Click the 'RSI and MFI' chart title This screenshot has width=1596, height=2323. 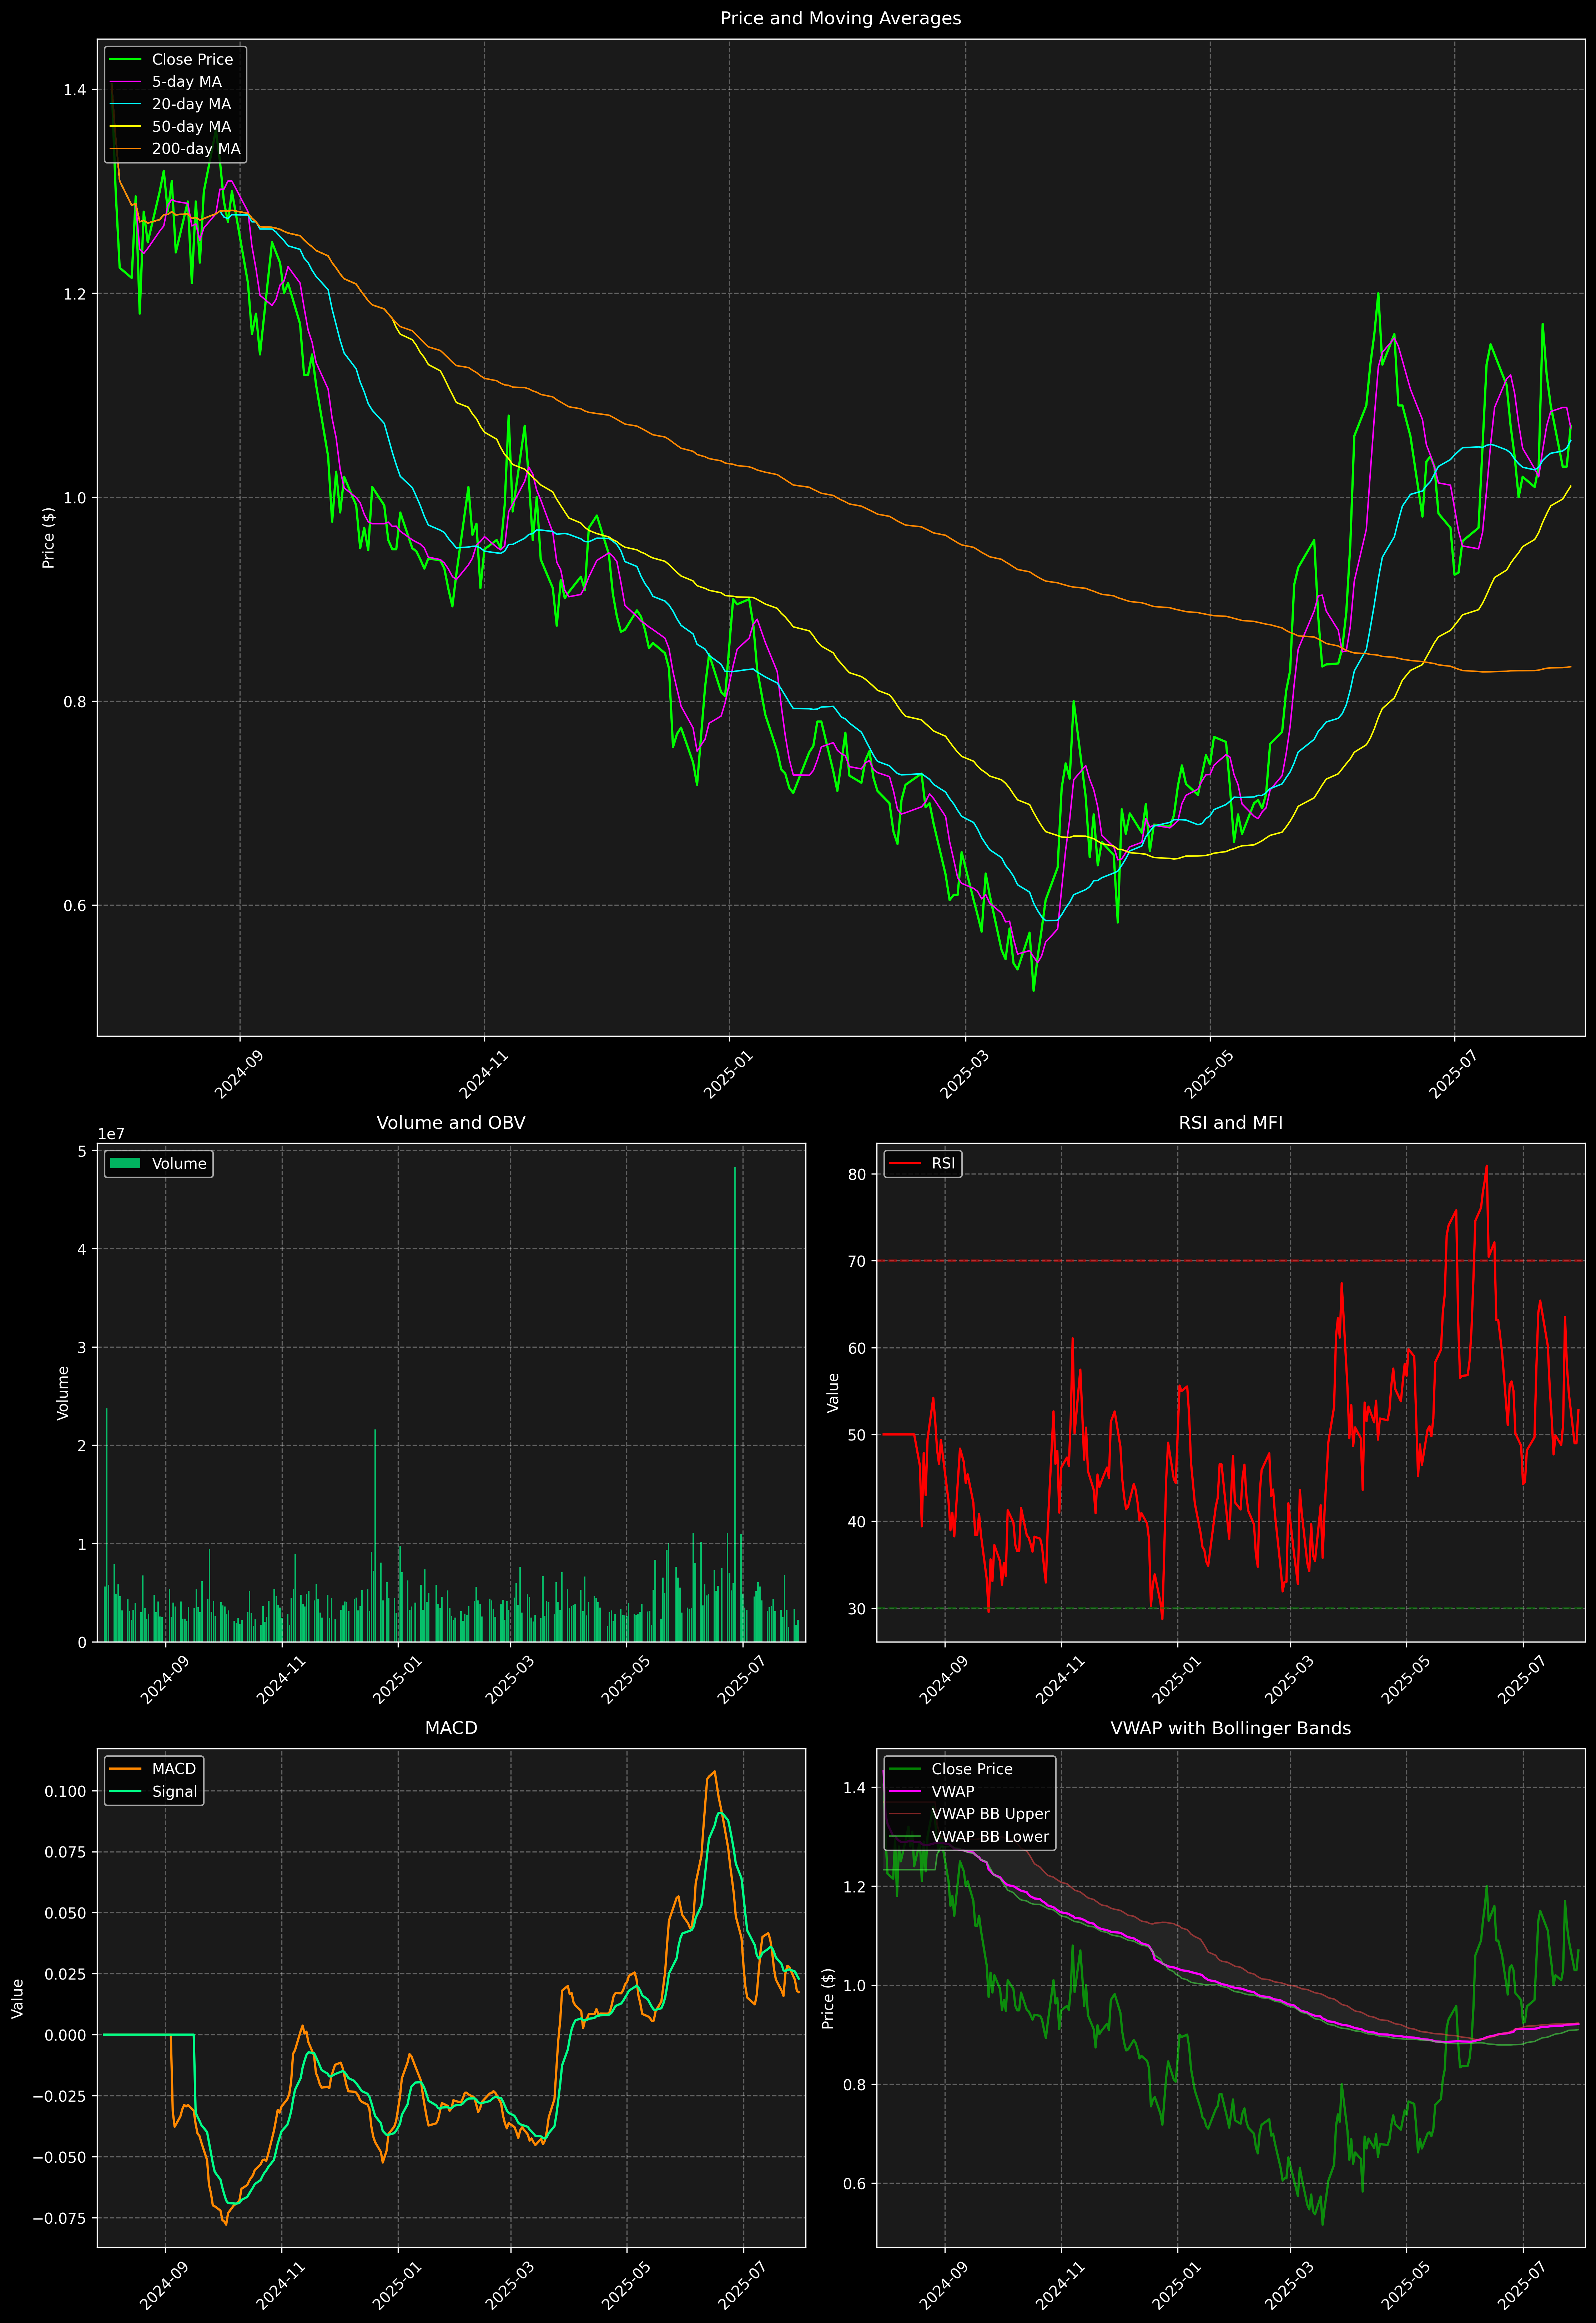pos(1231,1123)
